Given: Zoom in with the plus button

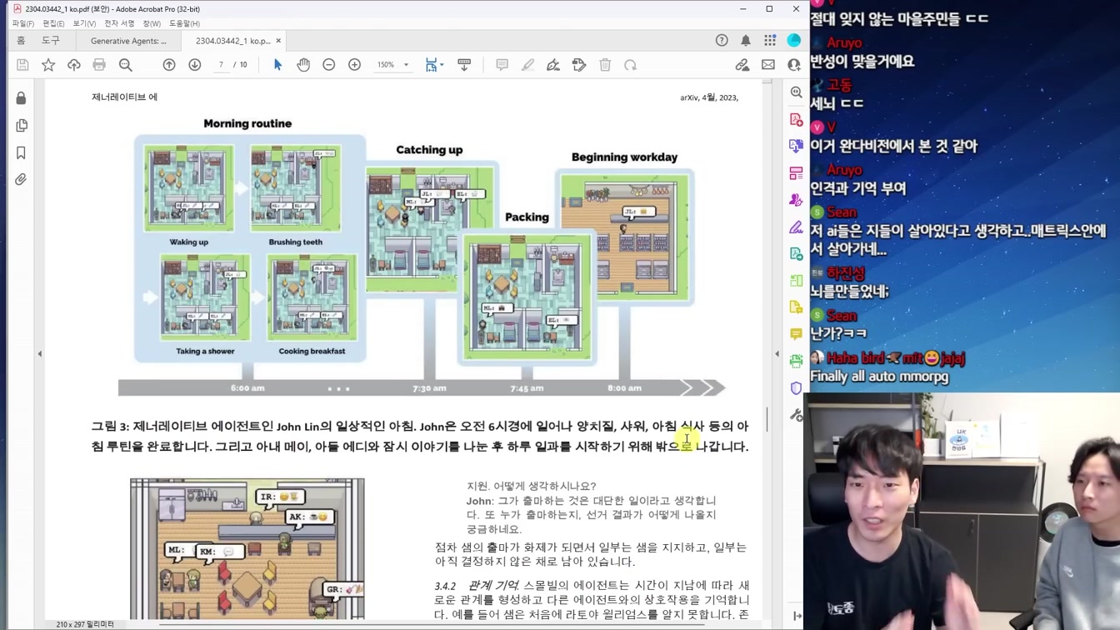Looking at the screenshot, I should pos(355,65).
